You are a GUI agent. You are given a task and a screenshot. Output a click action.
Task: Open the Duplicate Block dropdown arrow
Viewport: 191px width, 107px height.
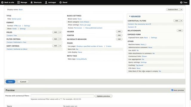[x=181, y=10]
